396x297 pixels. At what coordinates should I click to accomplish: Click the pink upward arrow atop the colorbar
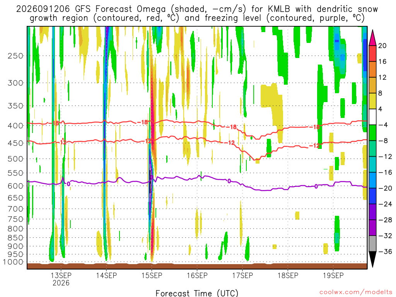point(372,38)
